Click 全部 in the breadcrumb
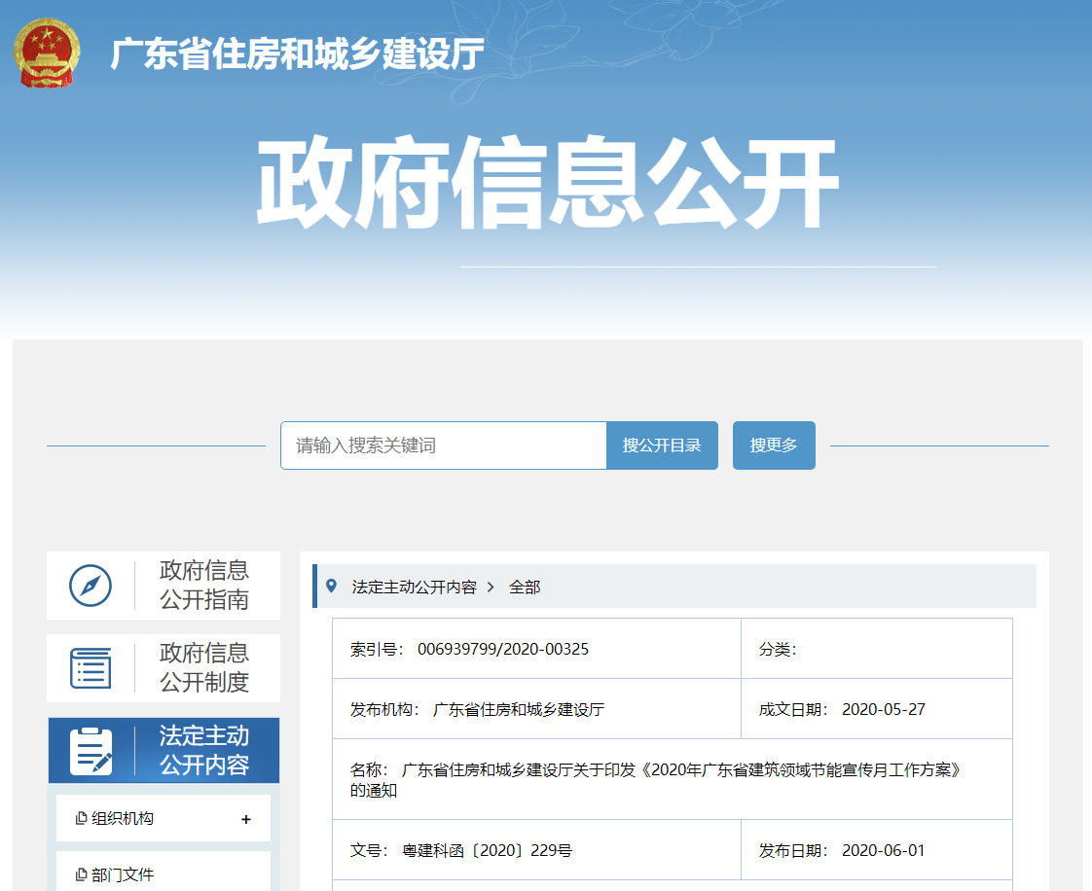1092x891 pixels. click(525, 587)
